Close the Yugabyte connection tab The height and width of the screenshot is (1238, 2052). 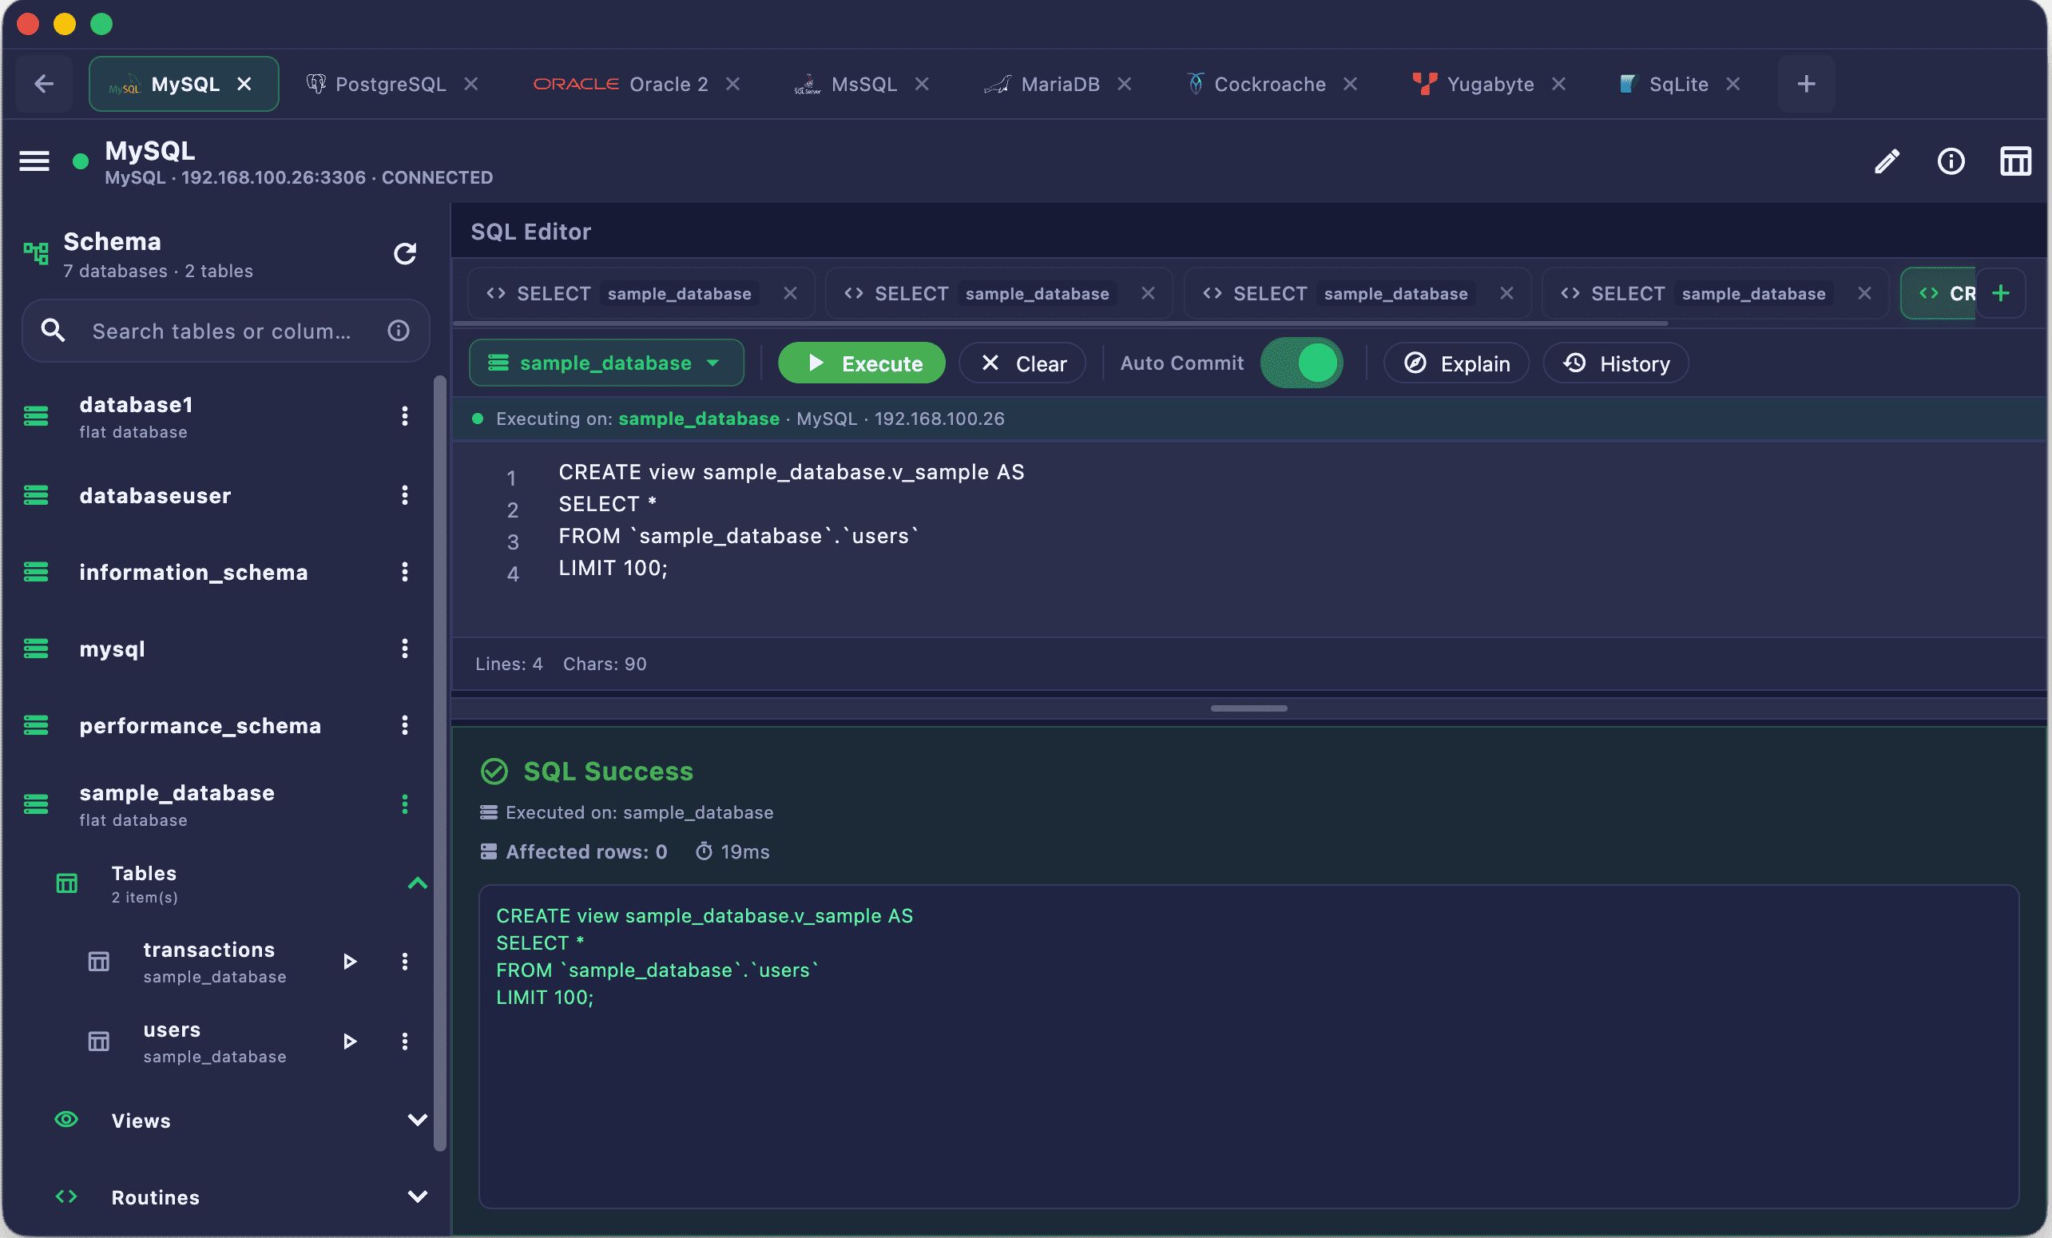point(1559,84)
